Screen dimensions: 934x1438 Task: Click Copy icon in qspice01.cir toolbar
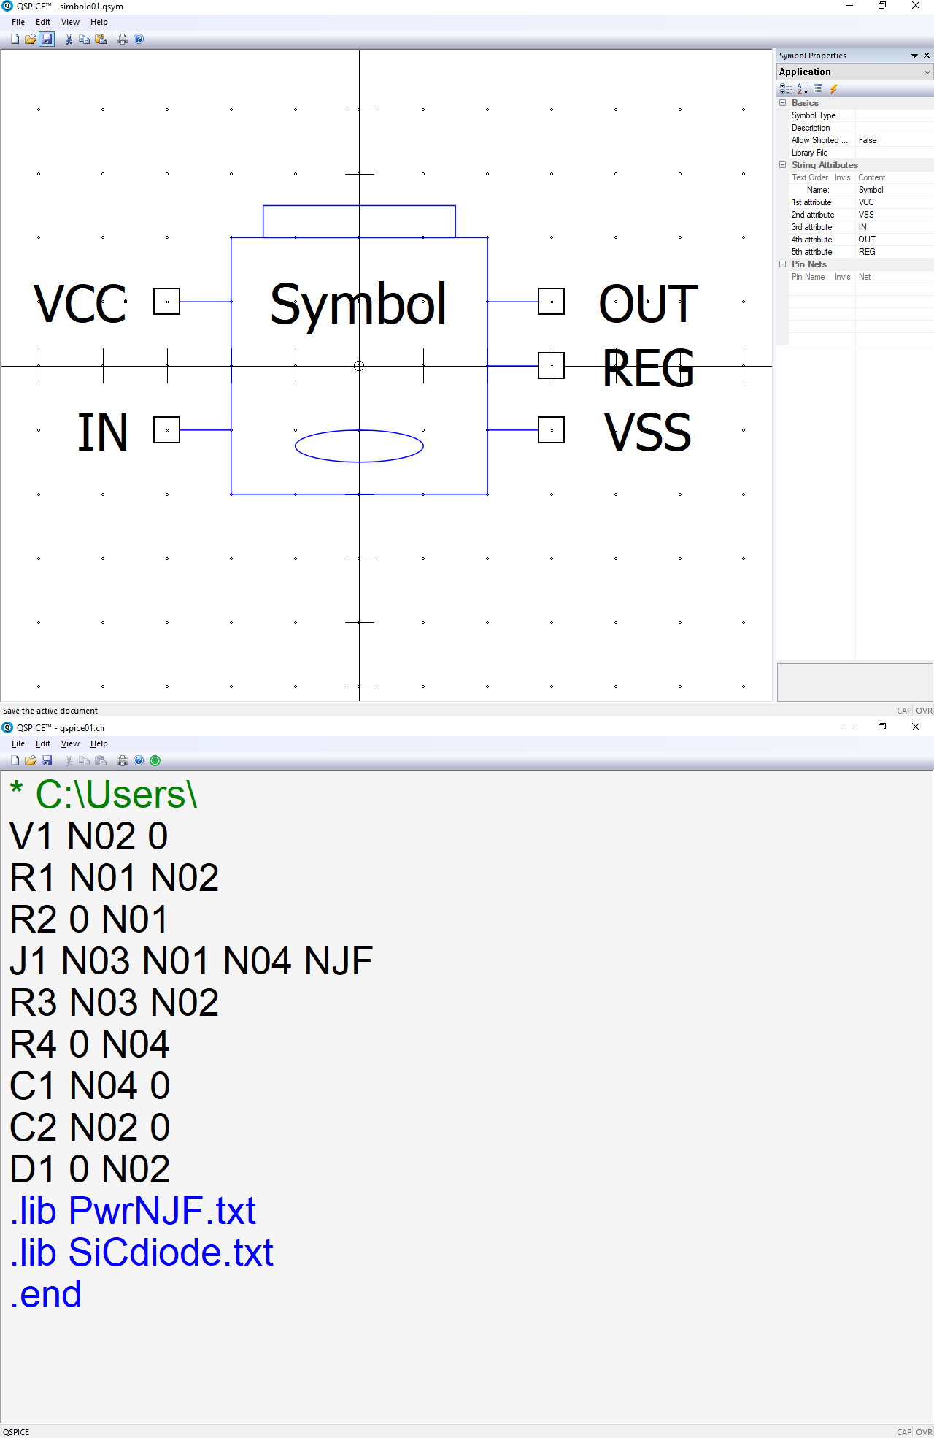(85, 760)
